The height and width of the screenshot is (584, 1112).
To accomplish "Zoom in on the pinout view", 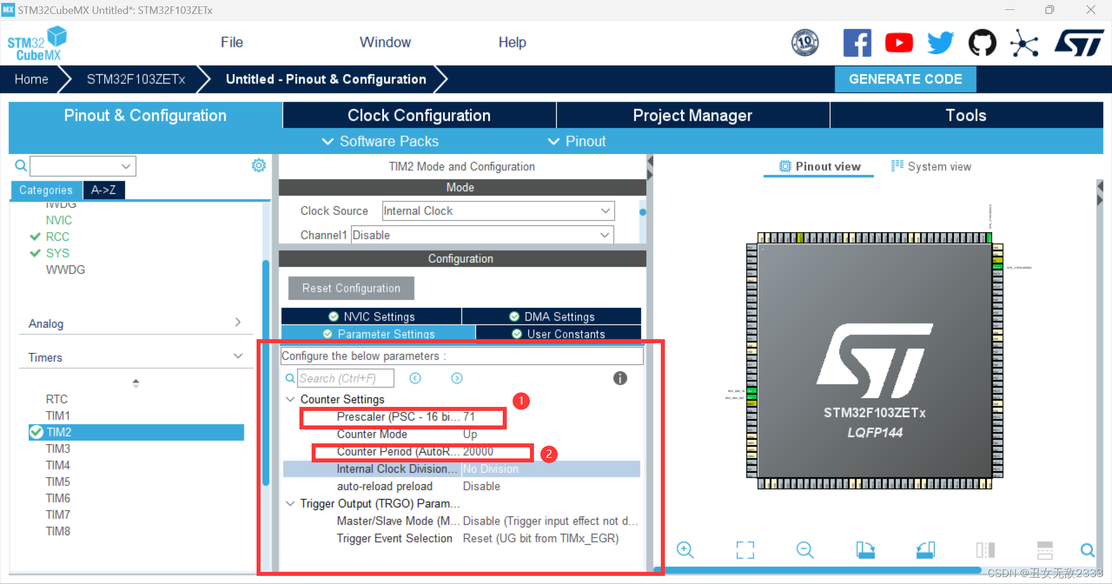I will [685, 550].
